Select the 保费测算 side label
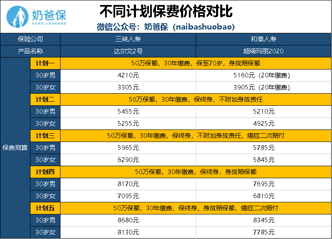 coord(15,148)
